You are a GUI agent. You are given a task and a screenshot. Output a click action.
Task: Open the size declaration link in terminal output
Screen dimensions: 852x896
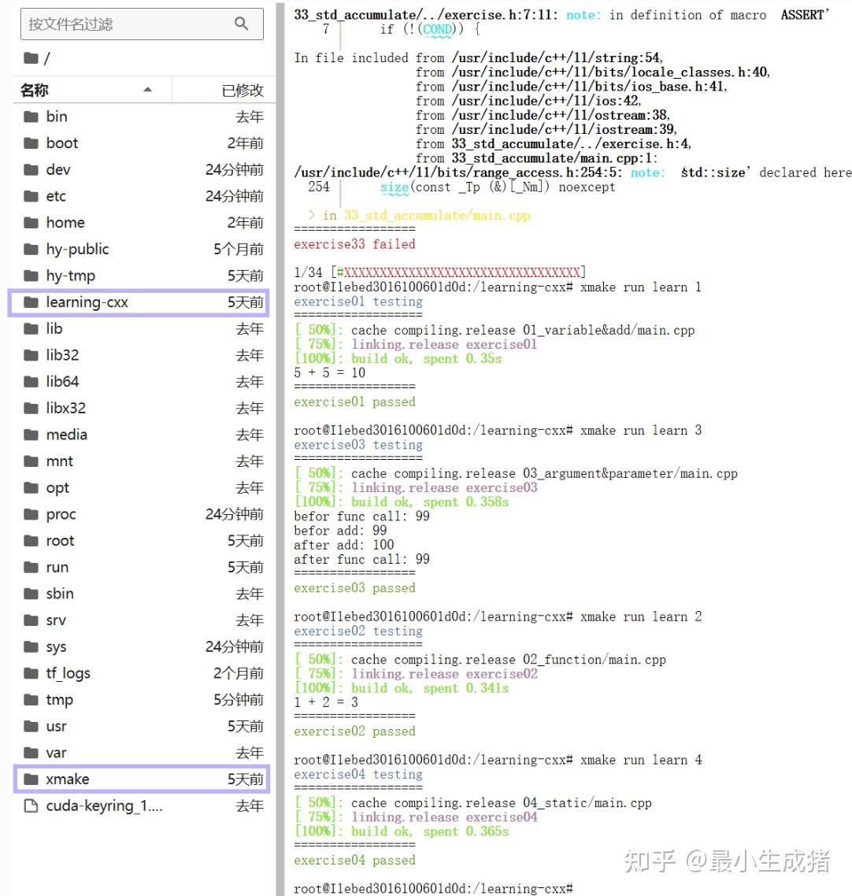[x=395, y=187]
